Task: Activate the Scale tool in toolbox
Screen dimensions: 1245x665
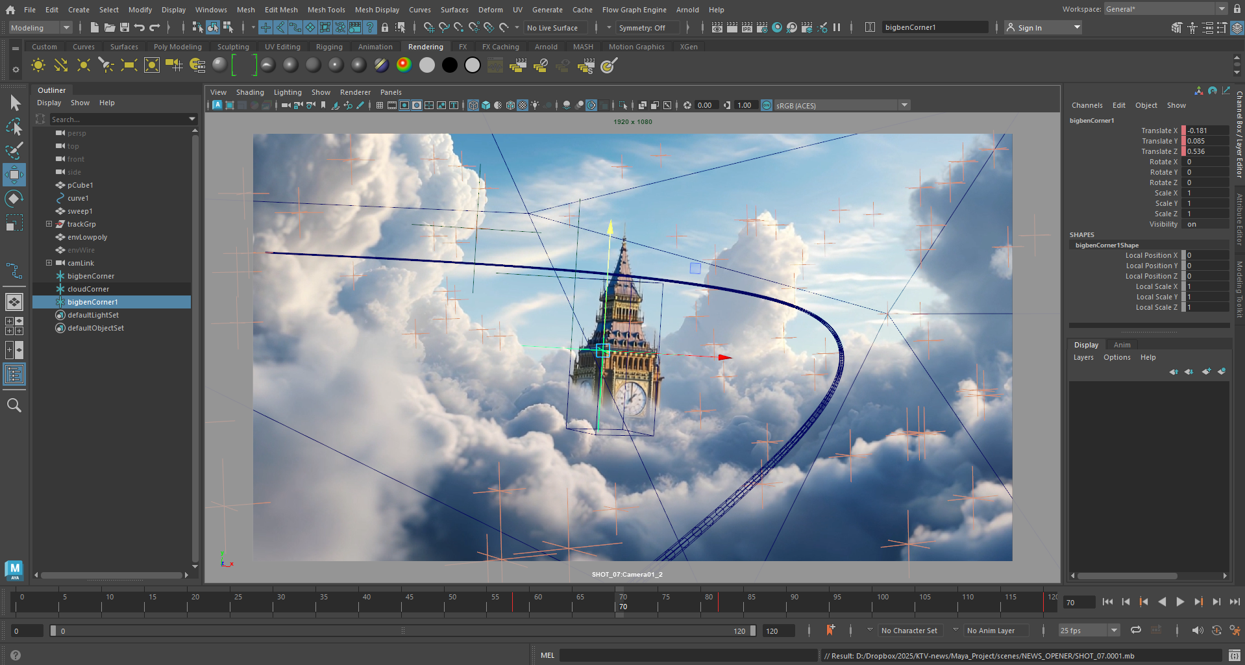Action: [x=14, y=223]
